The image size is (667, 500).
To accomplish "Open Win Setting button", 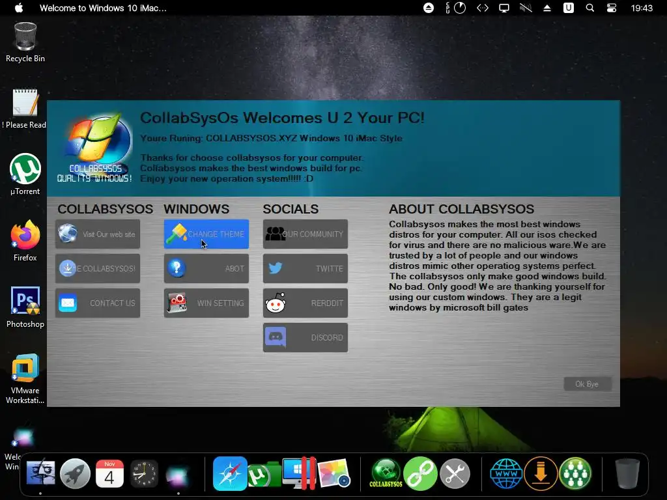I will pyautogui.click(x=206, y=303).
